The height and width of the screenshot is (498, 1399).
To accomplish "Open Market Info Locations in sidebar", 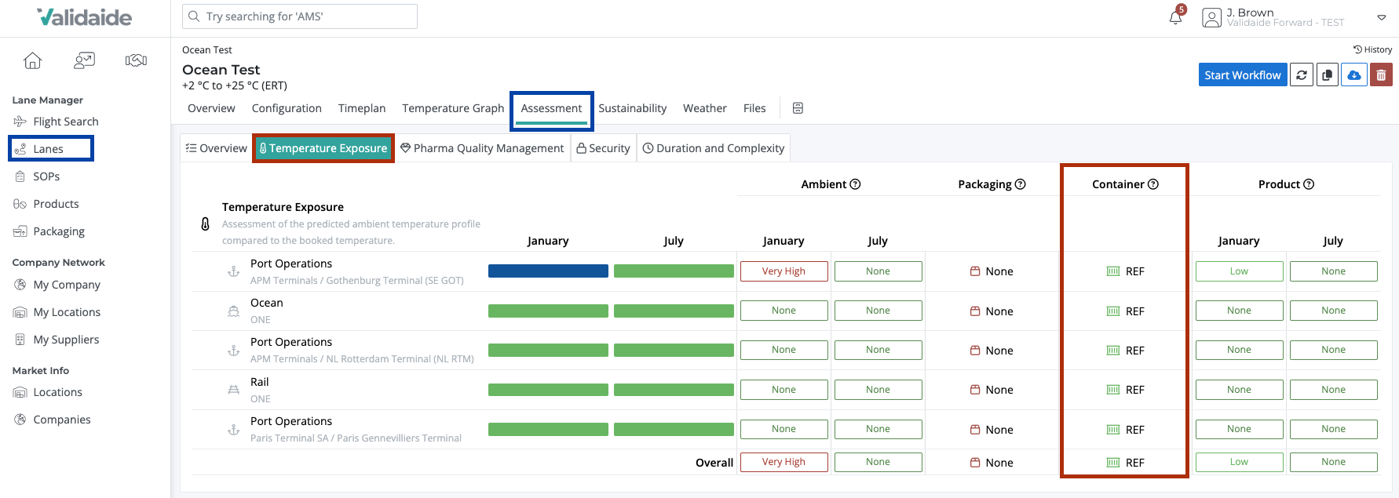I will (57, 392).
